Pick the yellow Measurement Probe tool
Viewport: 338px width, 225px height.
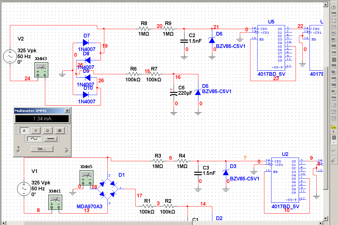[333, 127]
